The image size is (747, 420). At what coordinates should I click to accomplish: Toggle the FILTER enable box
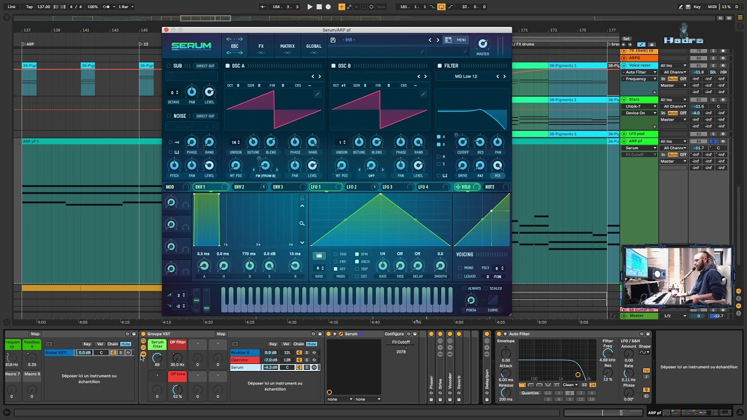point(440,66)
